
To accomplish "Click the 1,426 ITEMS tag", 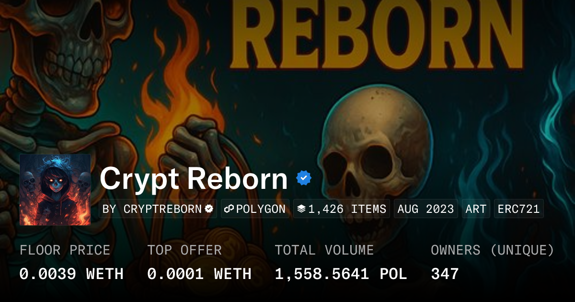I will pyautogui.click(x=342, y=209).
